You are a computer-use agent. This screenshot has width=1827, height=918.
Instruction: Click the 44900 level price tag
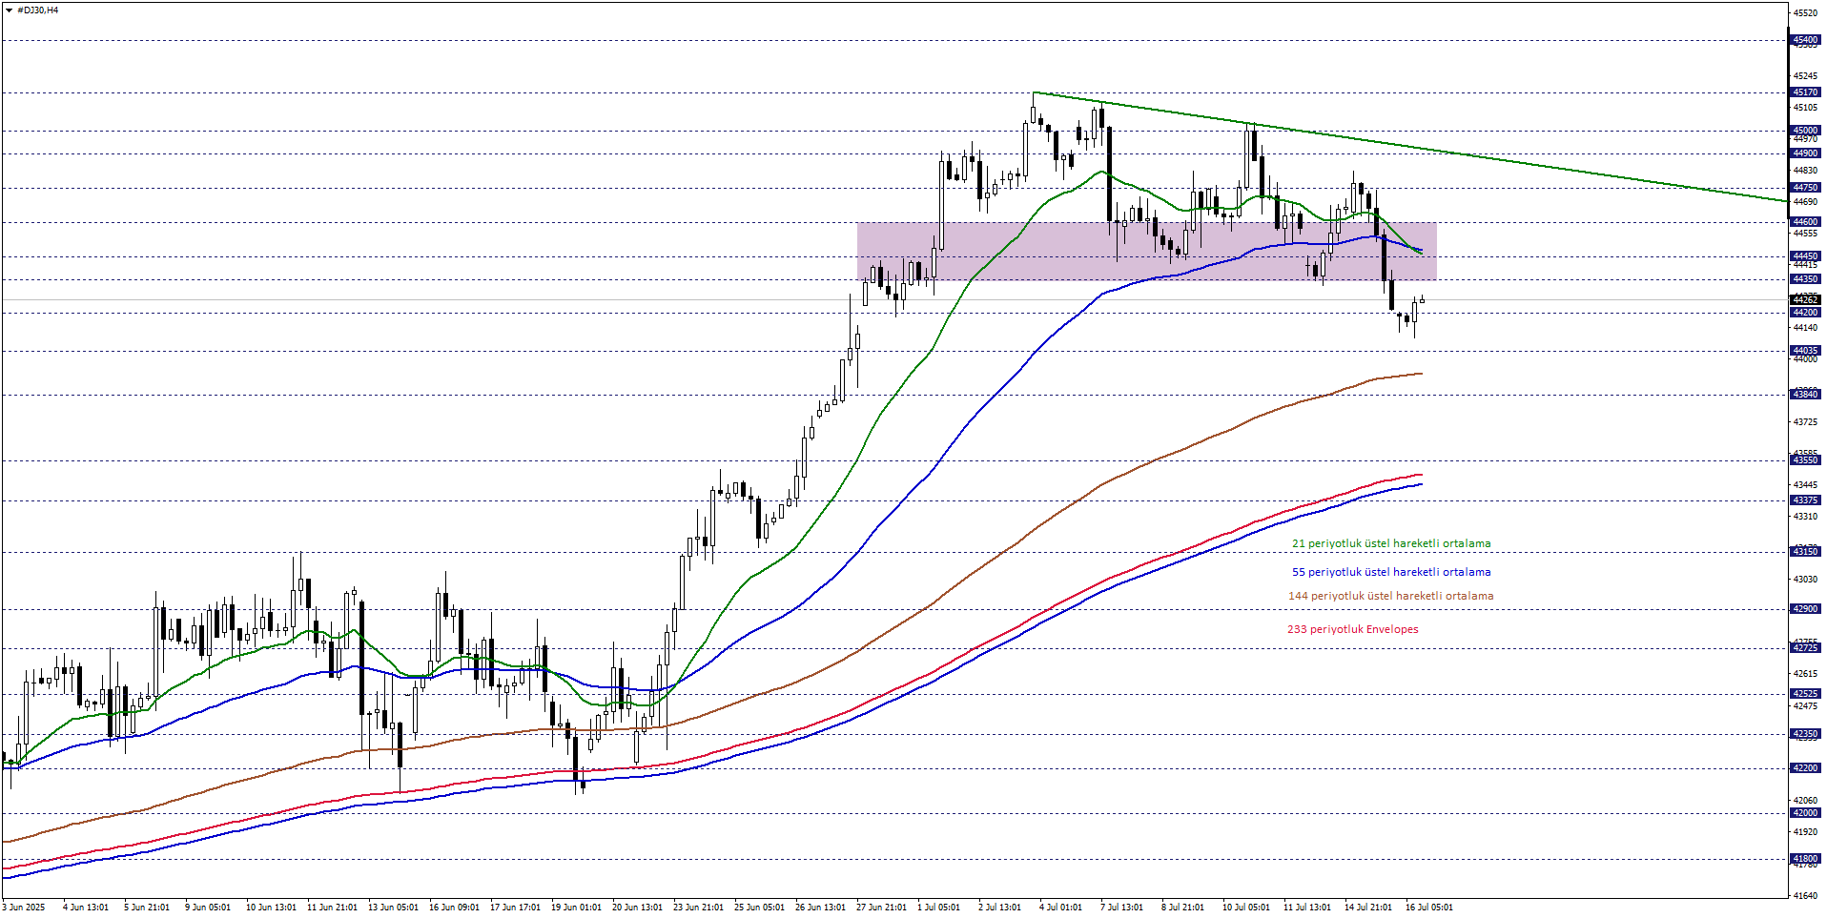(x=1804, y=153)
